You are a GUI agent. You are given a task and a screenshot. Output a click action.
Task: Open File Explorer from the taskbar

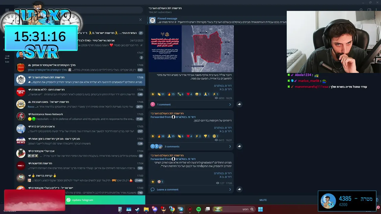pyautogui.click(x=146, y=209)
